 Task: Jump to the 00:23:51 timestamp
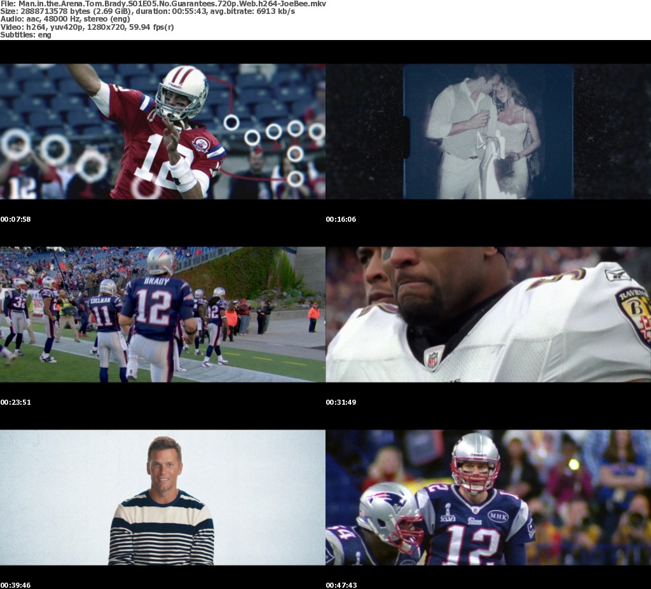(15, 402)
